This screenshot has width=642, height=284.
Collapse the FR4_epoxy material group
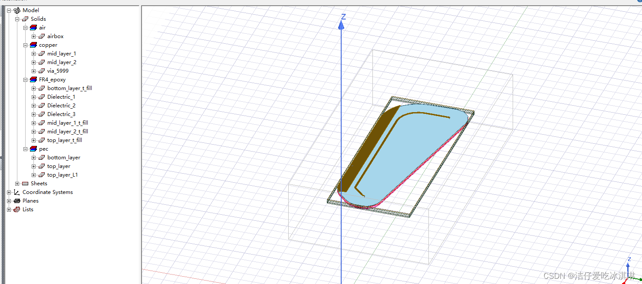[25, 80]
